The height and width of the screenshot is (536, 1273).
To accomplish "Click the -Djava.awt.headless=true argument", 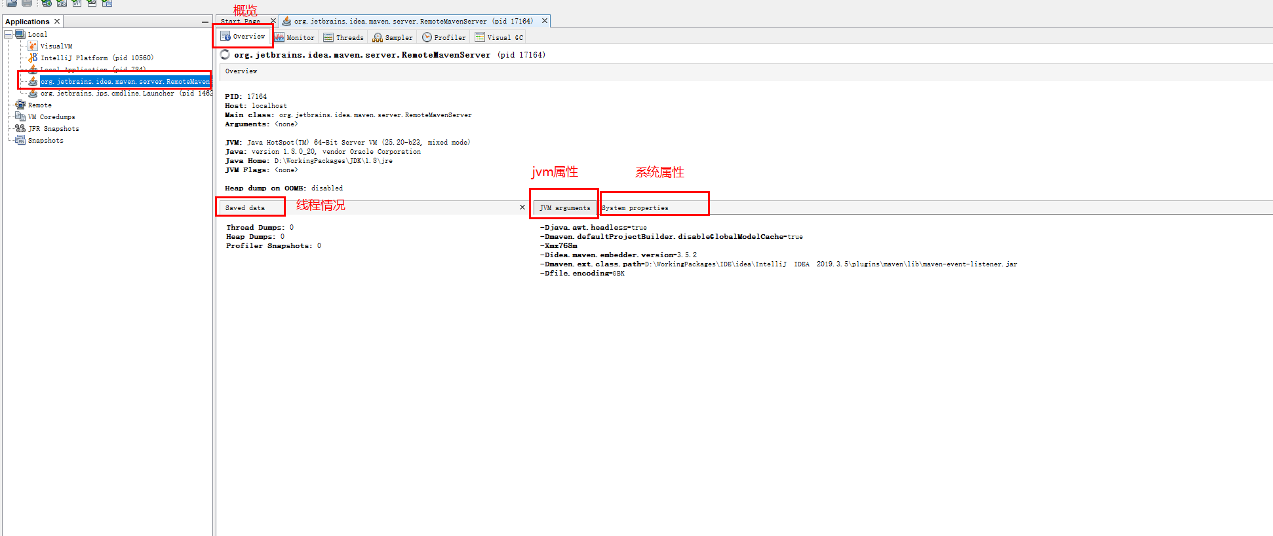I will (x=593, y=227).
